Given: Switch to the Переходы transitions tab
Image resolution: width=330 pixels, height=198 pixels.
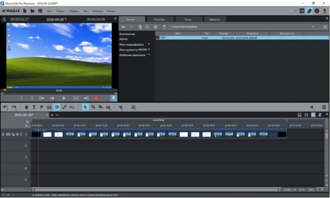Looking at the screenshot, I should pos(159,20).
